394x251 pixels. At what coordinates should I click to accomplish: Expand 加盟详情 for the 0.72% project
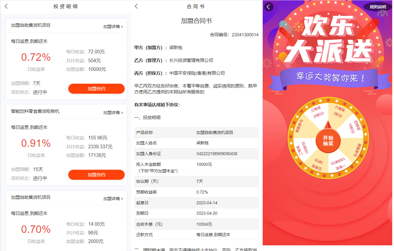pos(113,26)
